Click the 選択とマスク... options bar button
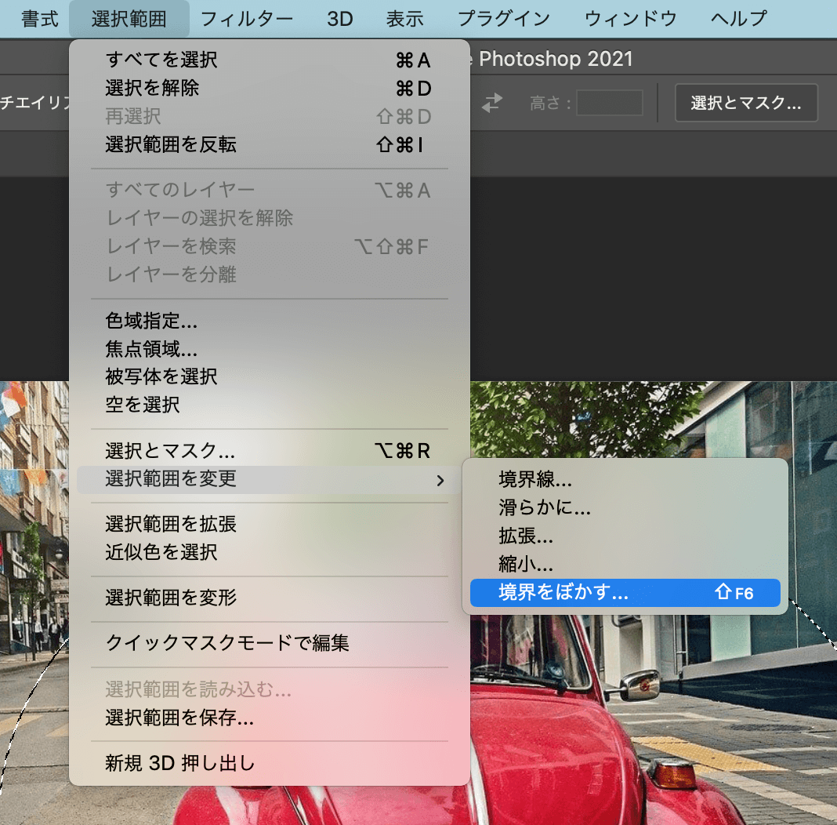 746,103
